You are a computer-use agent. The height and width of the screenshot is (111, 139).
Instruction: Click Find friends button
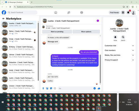[x=114, y=12]
